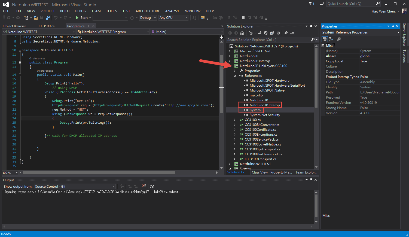Open the Start button dropdown arrow
The height and width of the screenshot is (237, 409).
point(90,18)
